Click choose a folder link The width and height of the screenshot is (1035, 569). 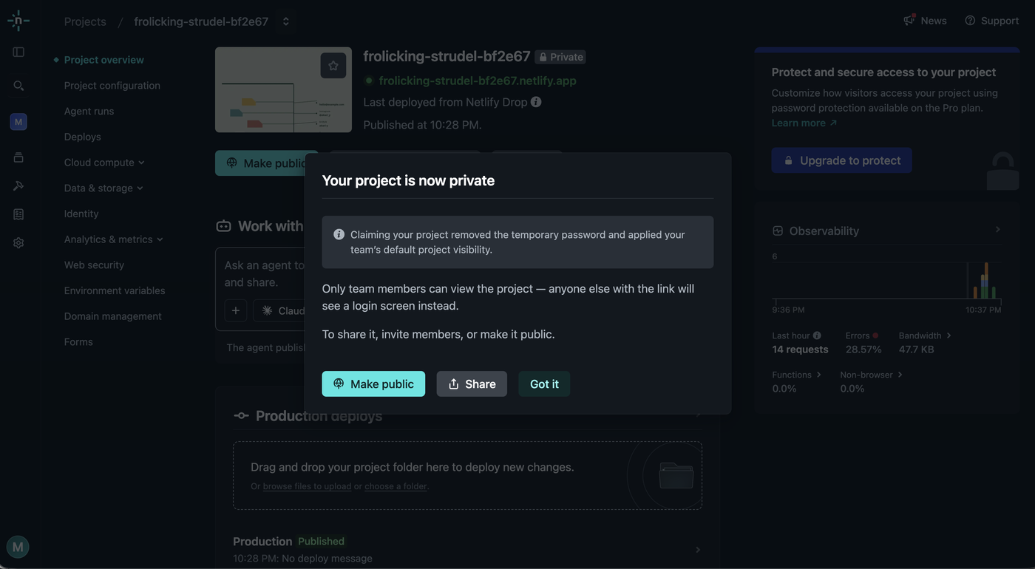click(396, 486)
